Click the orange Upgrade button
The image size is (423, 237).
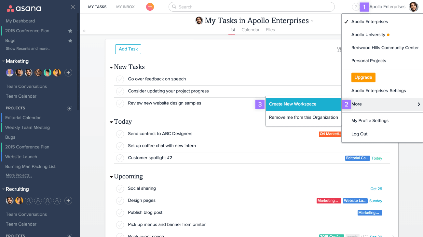363,77
